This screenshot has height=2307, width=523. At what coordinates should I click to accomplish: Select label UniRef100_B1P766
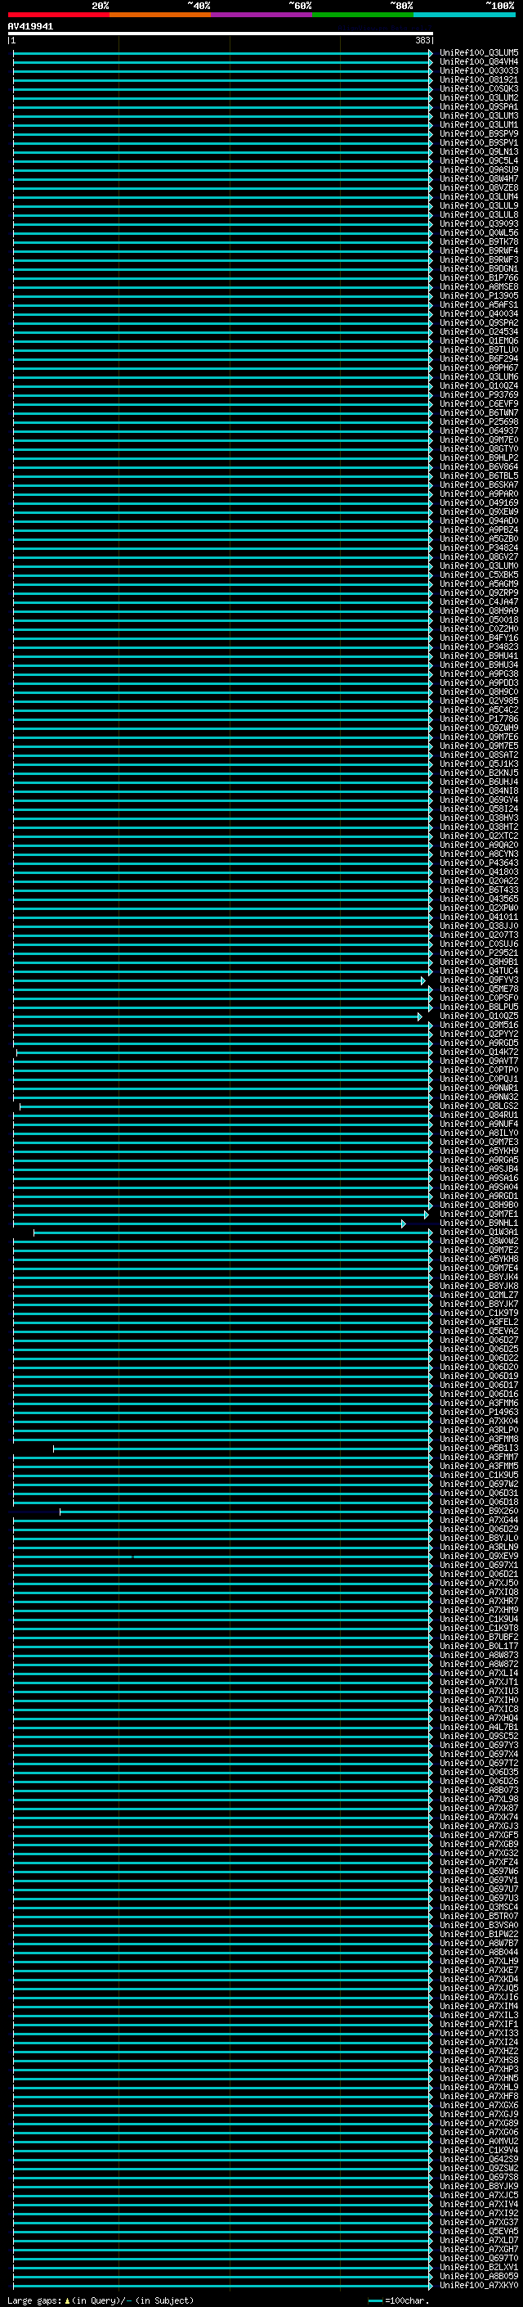(478, 277)
